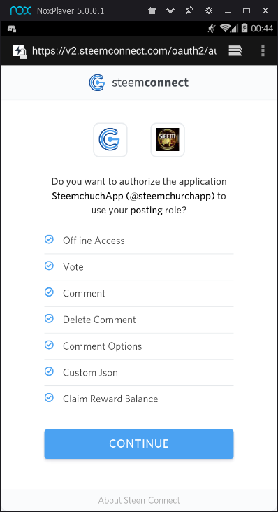This screenshot has width=278, height=519.
Task: Toggle the Vote permission checkmark
Action: (49, 266)
